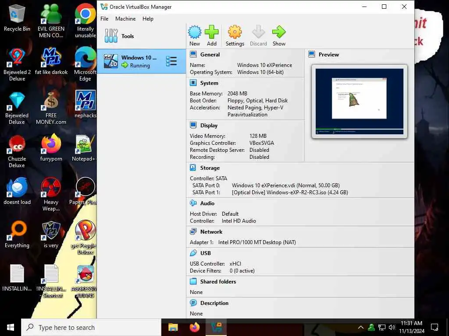The height and width of the screenshot is (336, 449).
Task: Click the Recycle Bin desktop icon
Action: tap(17, 17)
